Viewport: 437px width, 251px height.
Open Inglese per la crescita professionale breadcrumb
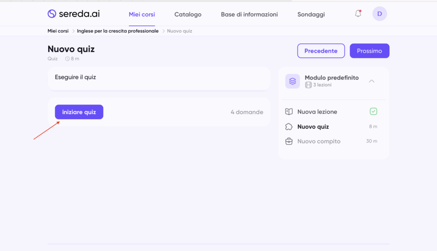point(117,31)
